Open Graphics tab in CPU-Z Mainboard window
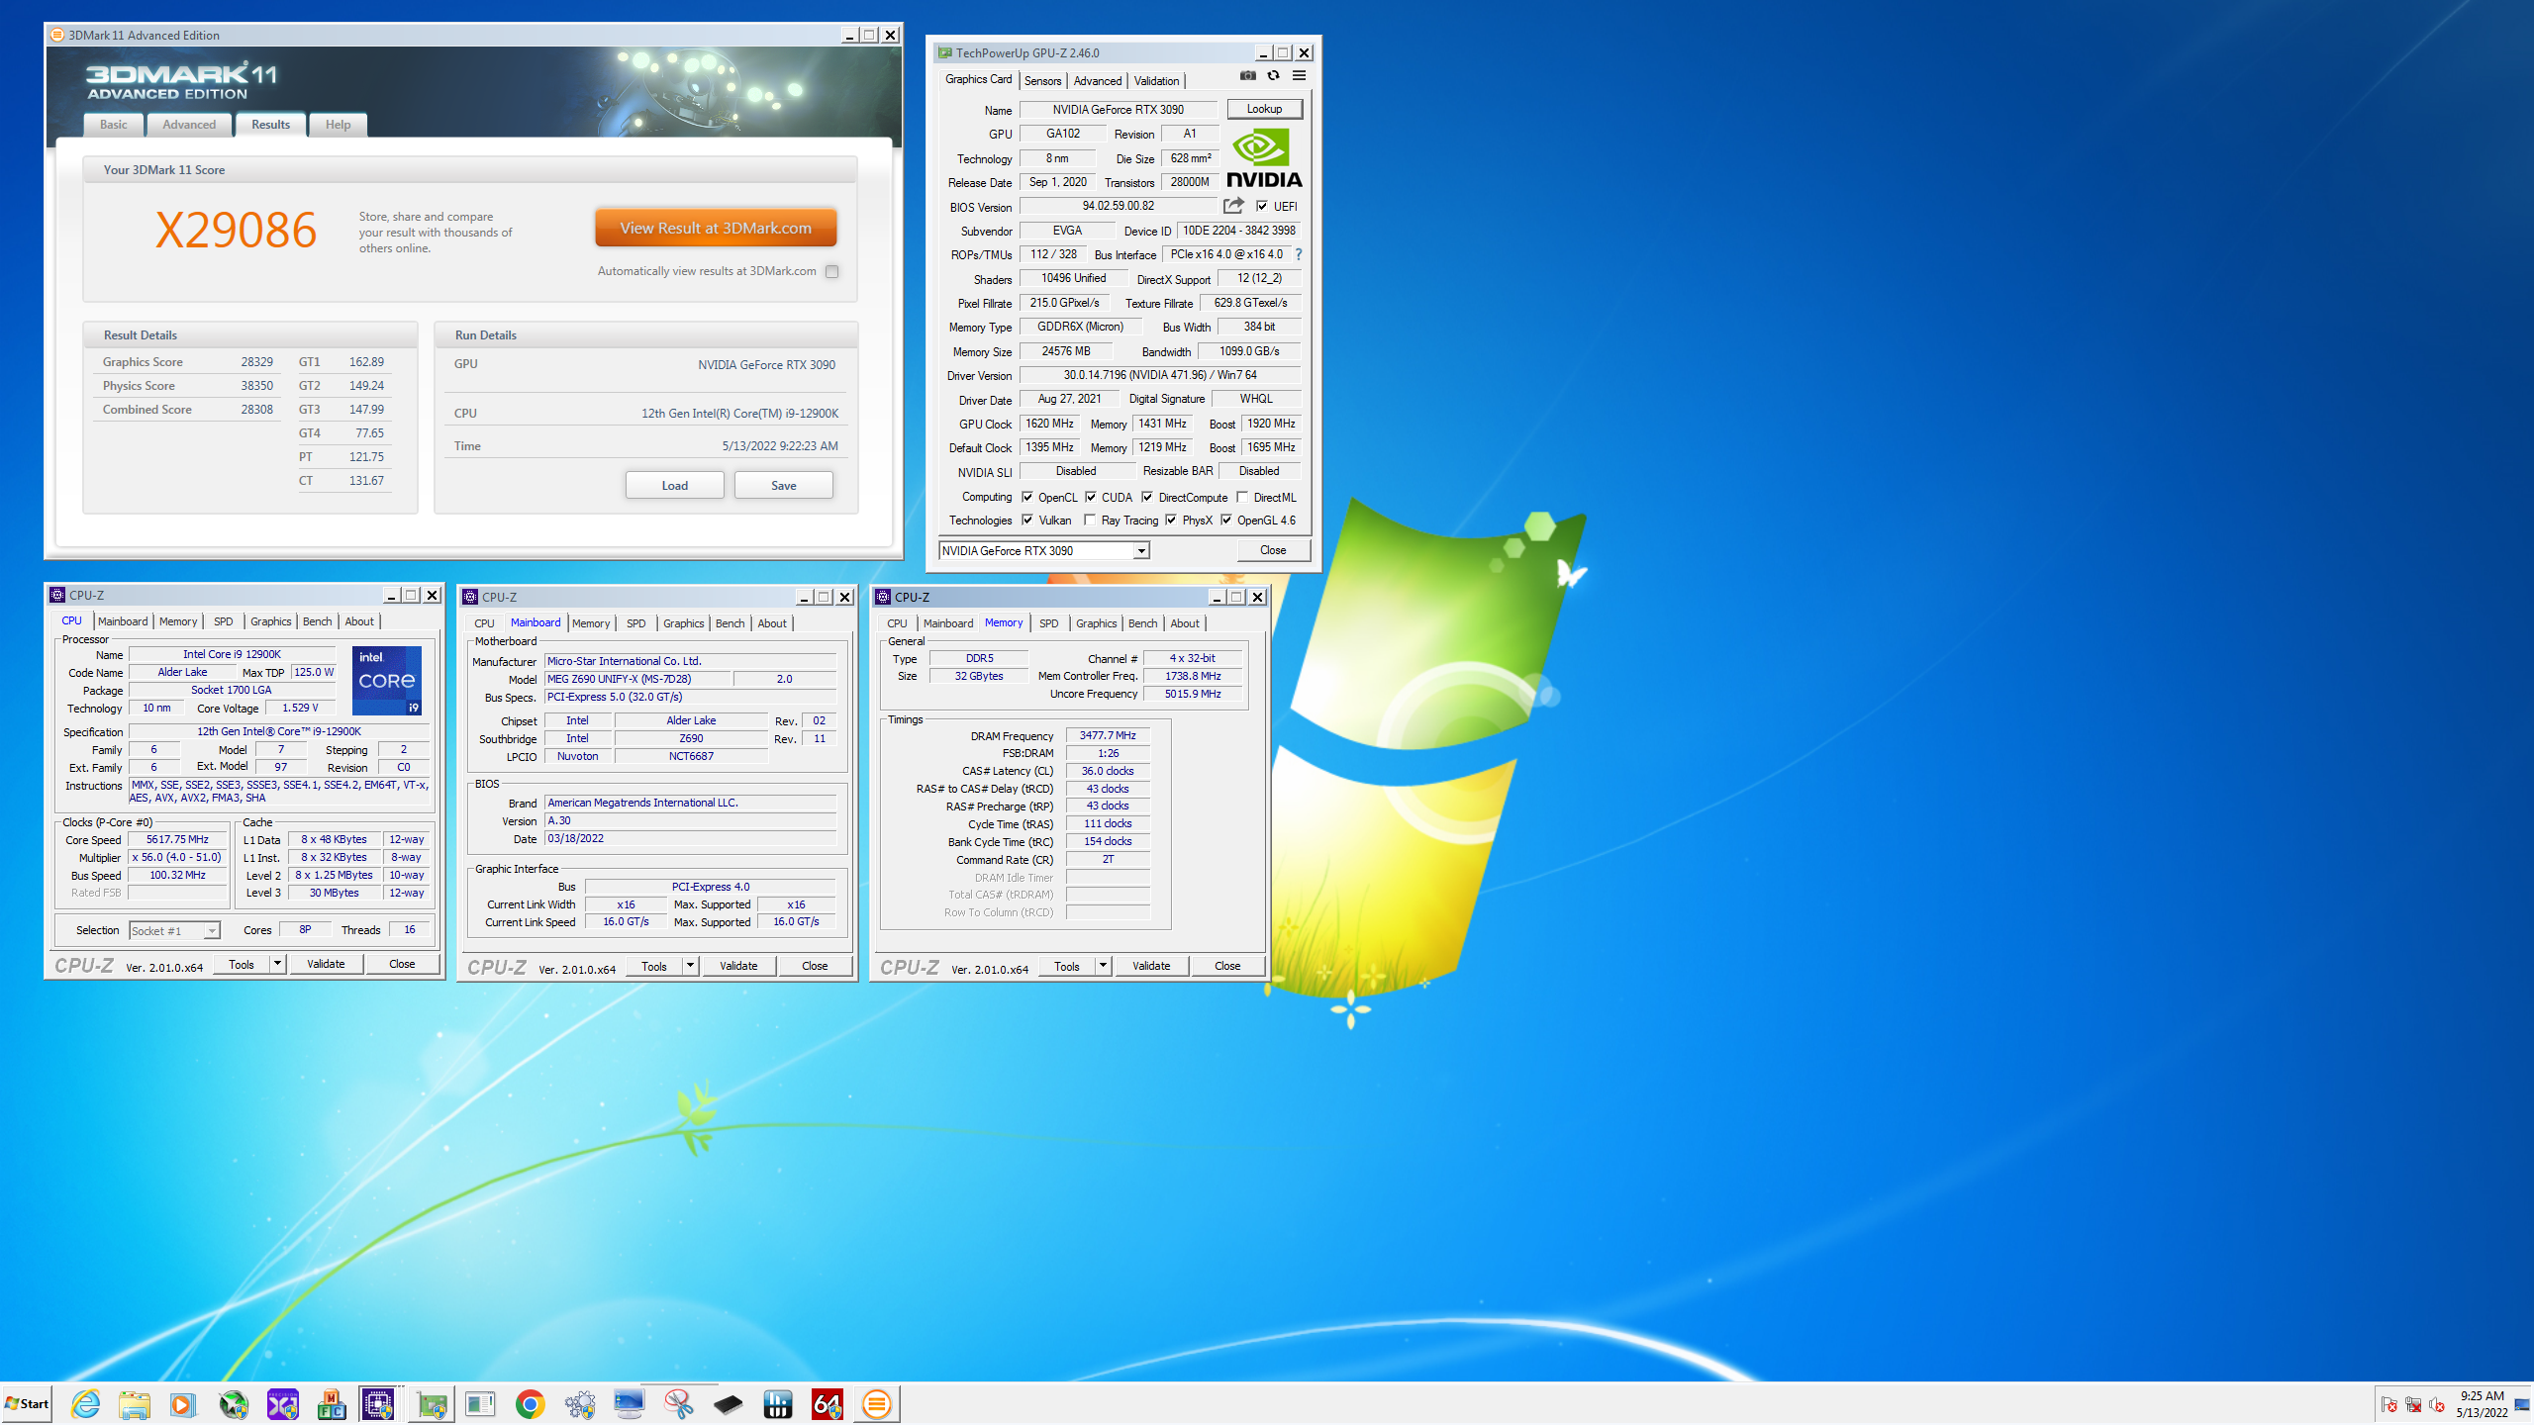Image resolution: width=2534 pixels, height=1425 pixels. (684, 623)
